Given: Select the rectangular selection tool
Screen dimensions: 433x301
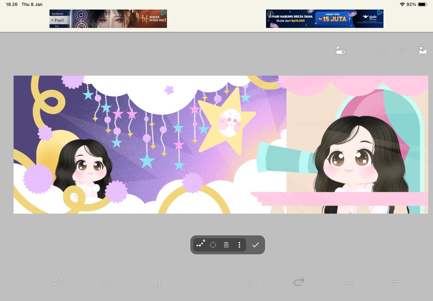Looking at the screenshot, I should click(x=361, y=50).
